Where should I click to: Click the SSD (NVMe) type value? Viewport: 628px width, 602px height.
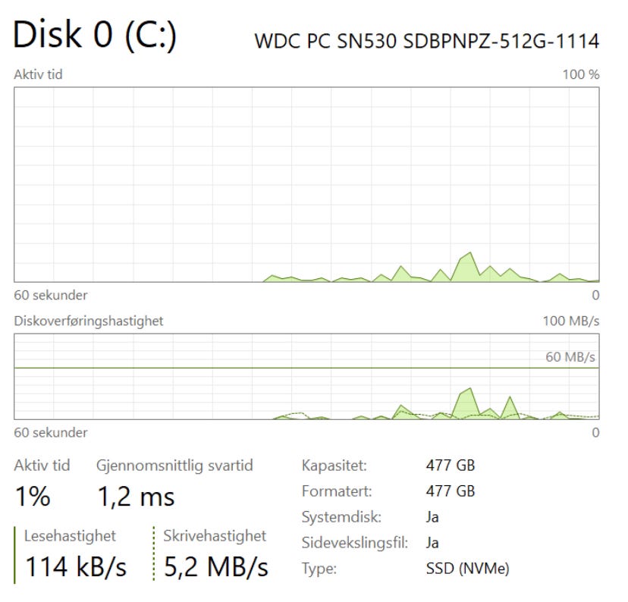point(468,568)
